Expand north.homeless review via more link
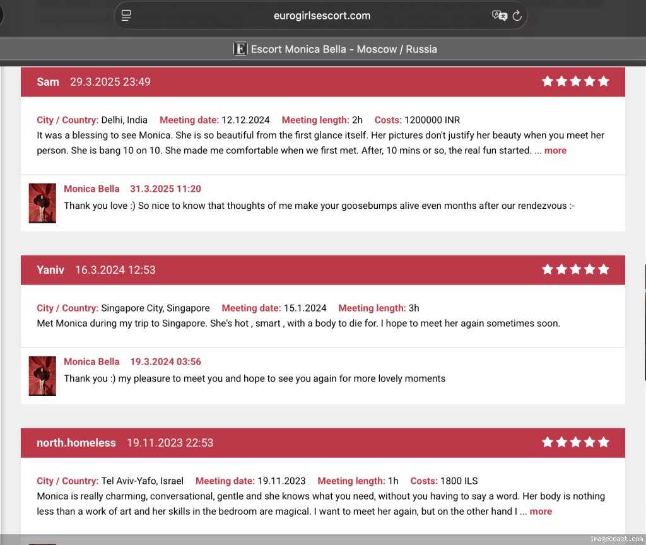646x545 pixels. point(541,512)
